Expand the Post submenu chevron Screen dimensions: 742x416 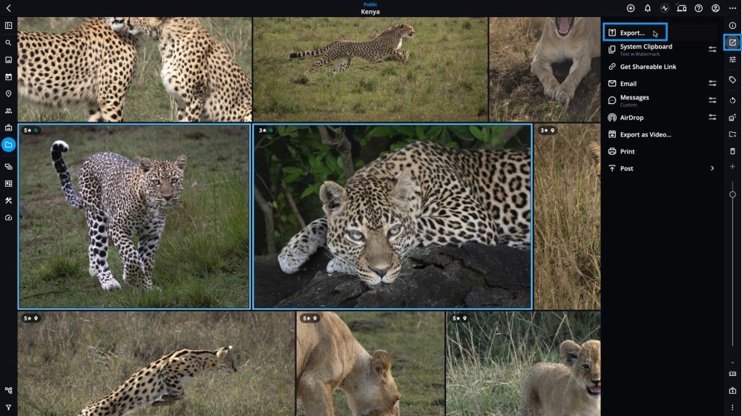[712, 168]
